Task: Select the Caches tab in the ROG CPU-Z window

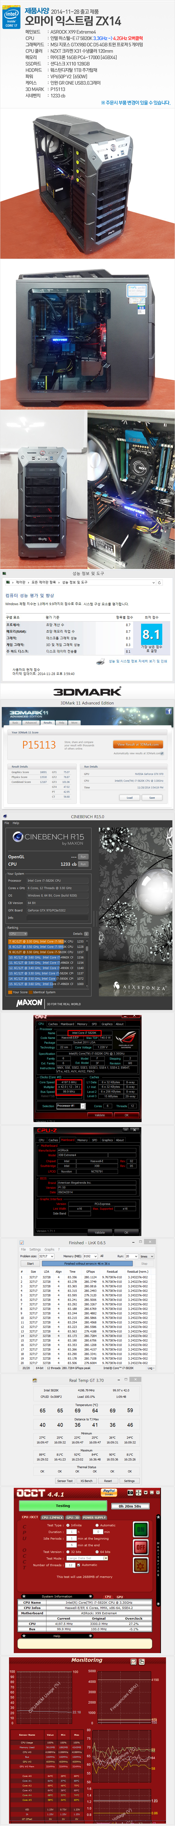Action: pyautogui.click(x=53, y=1024)
